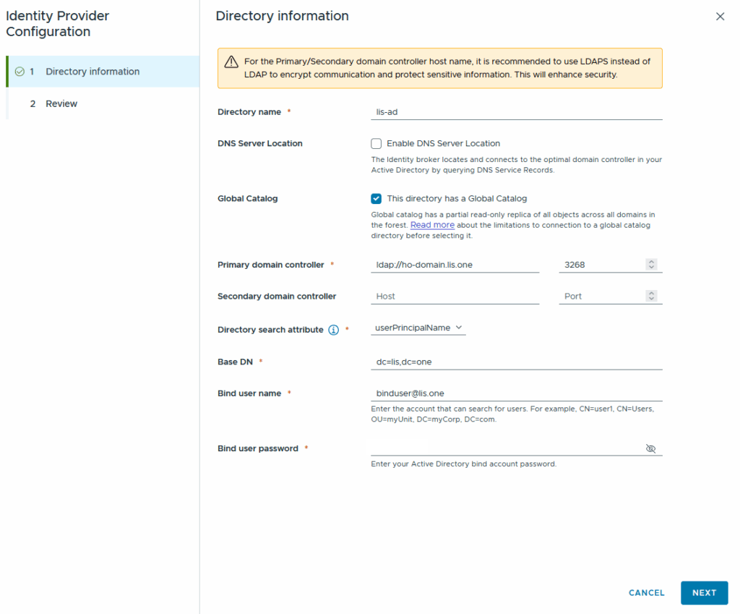Click the Primary domain controller host field

pos(455,265)
